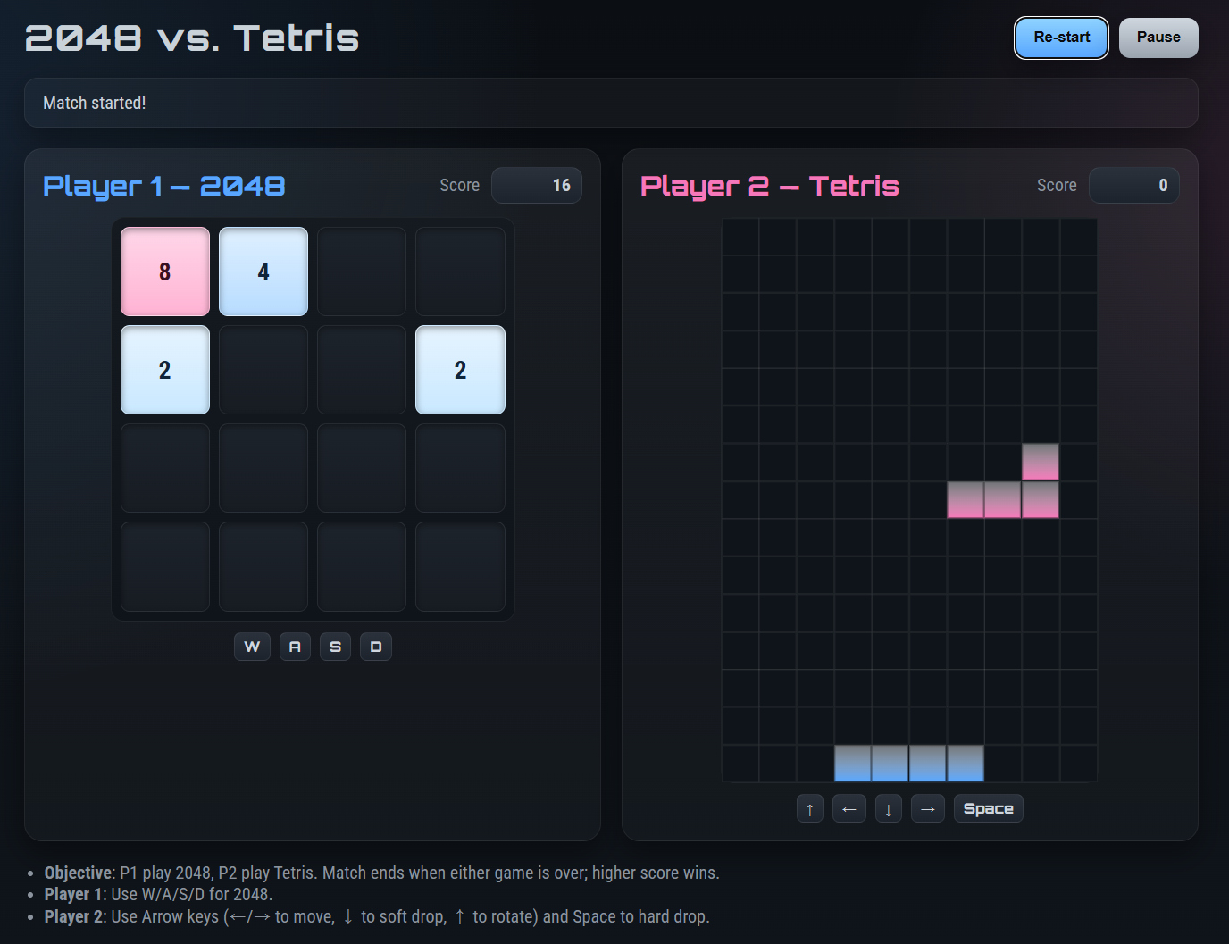Click the right-arrow move control for Tetris

coord(927,808)
